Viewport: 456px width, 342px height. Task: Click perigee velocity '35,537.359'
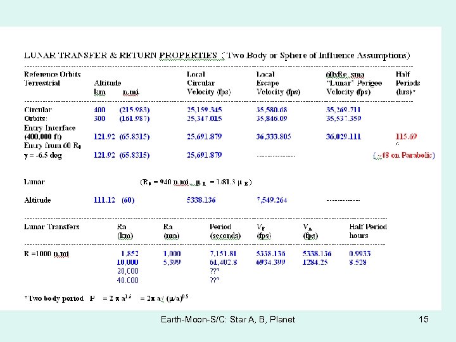click(x=343, y=118)
